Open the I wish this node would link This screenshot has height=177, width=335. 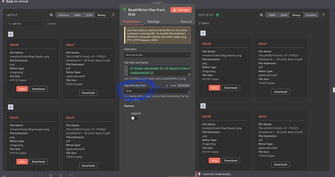click(217, 174)
